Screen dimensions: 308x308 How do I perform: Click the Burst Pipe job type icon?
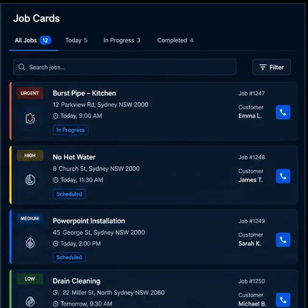click(30, 119)
